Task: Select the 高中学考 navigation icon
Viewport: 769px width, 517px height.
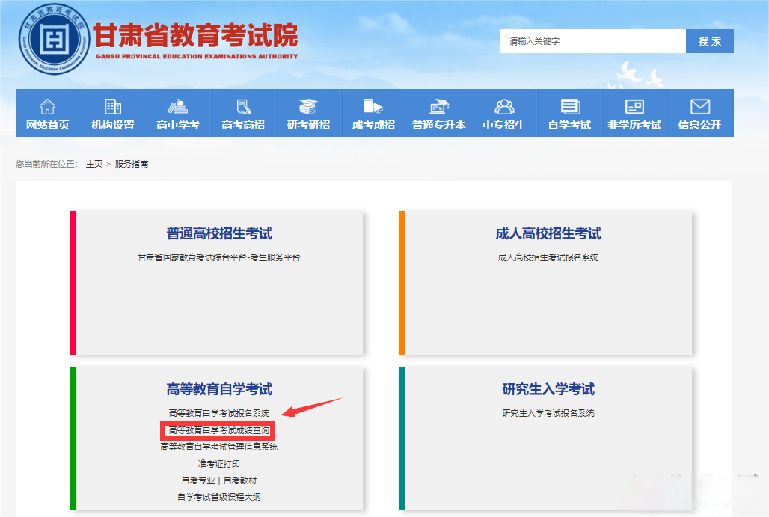Action: 178,106
